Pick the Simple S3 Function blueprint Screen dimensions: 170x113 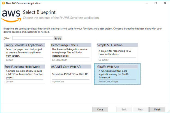(x=117, y=52)
